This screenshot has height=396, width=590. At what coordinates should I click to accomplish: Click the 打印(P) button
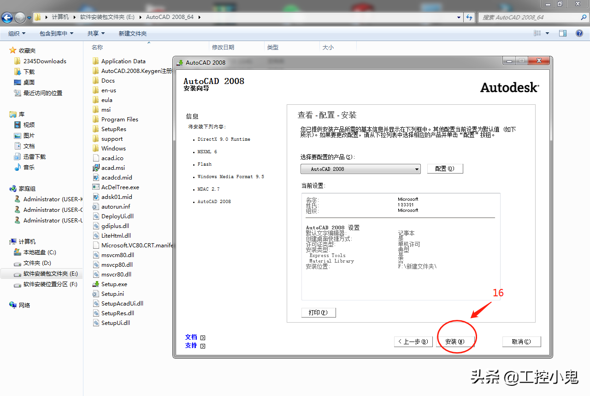[x=319, y=312]
